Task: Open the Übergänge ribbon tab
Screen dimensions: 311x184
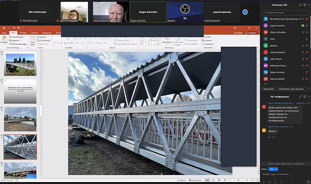Action: tap(47, 33)
